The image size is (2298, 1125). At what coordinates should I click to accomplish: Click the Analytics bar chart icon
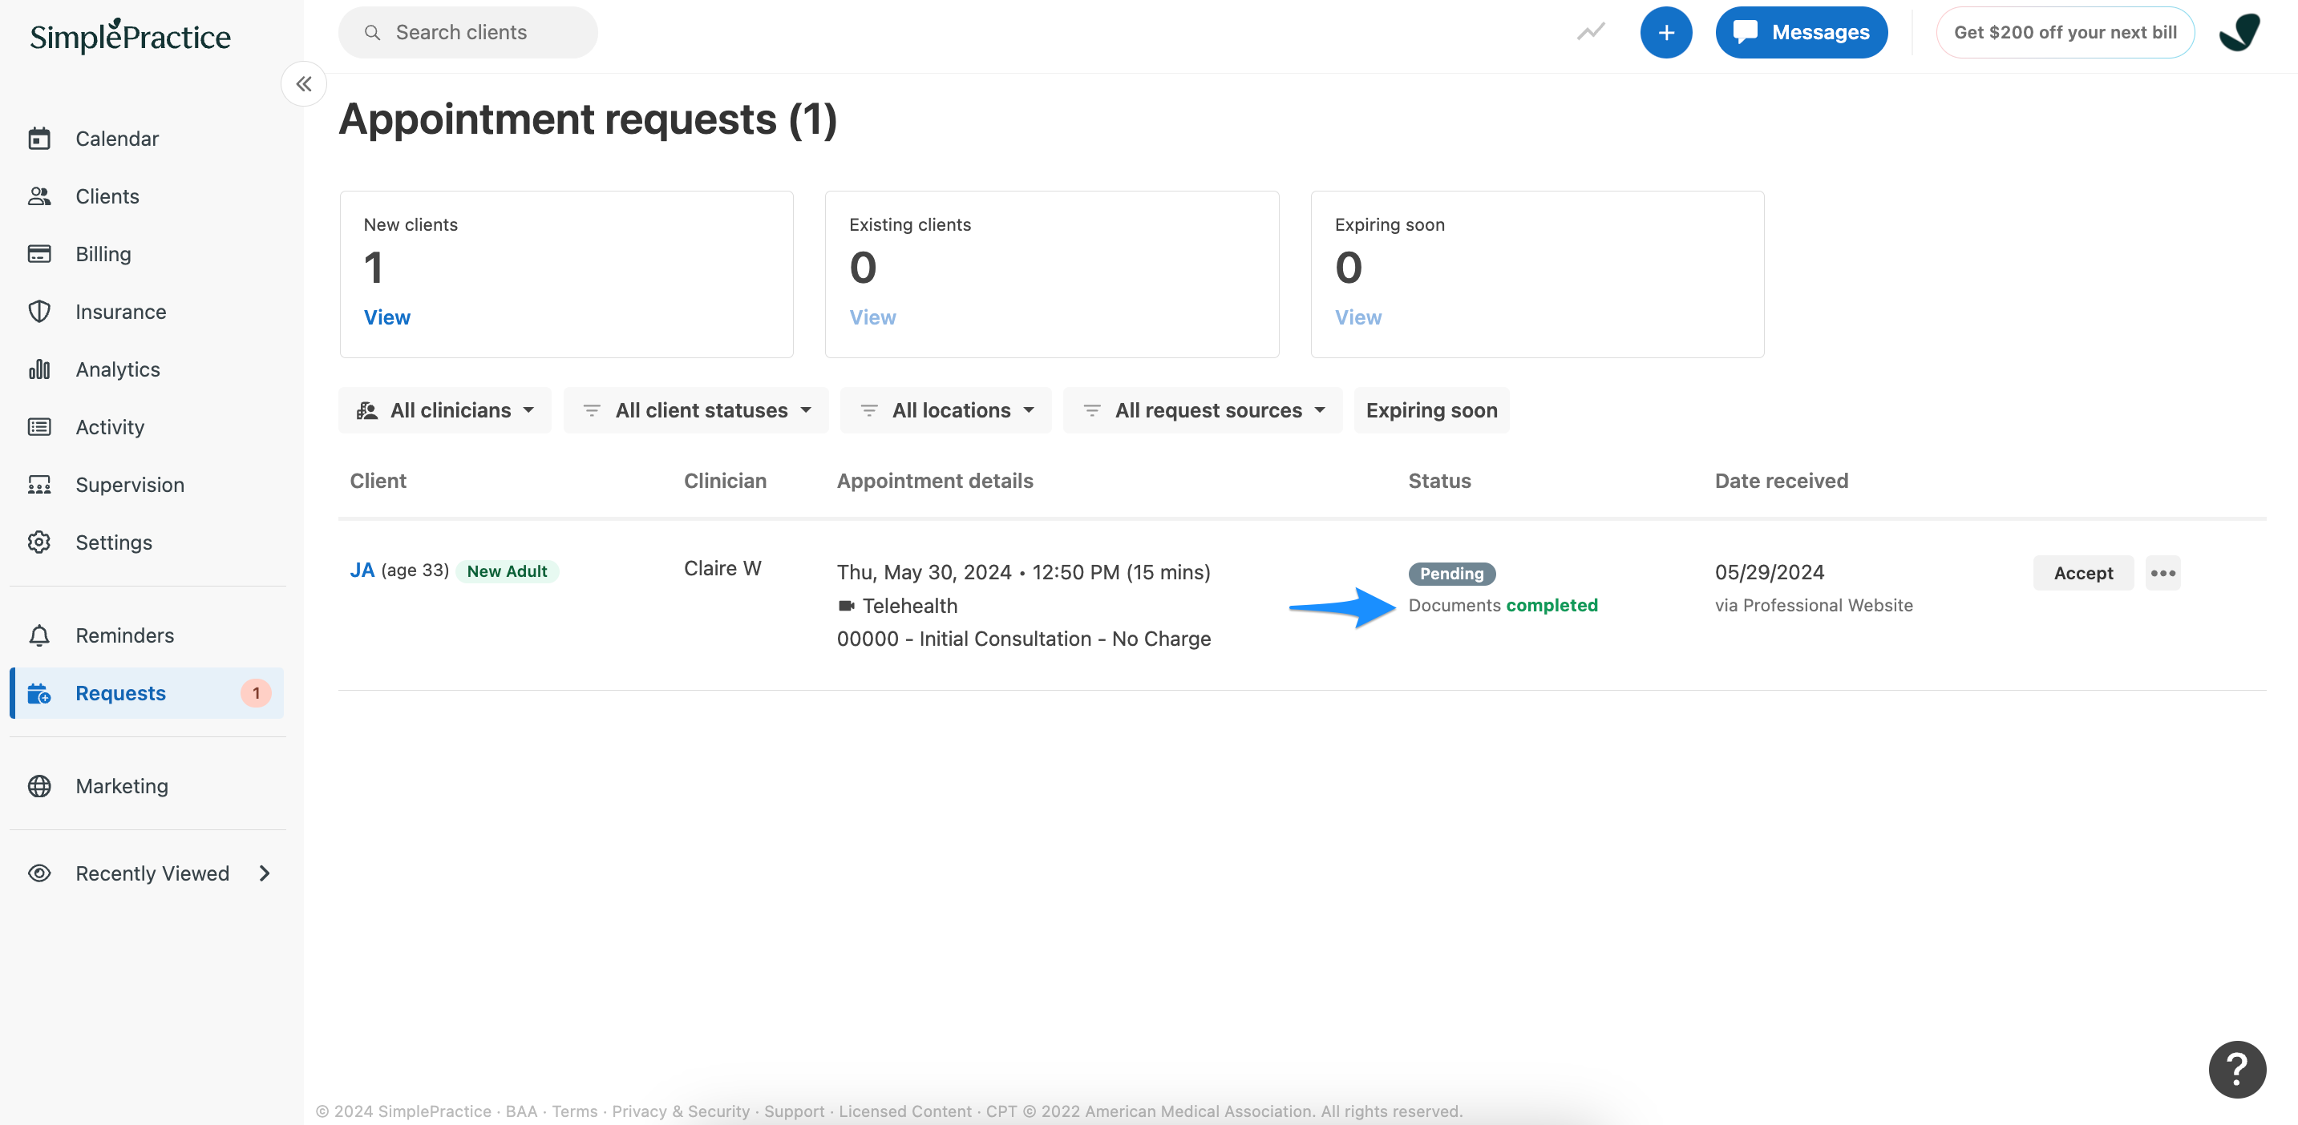(x=39, y=369)
